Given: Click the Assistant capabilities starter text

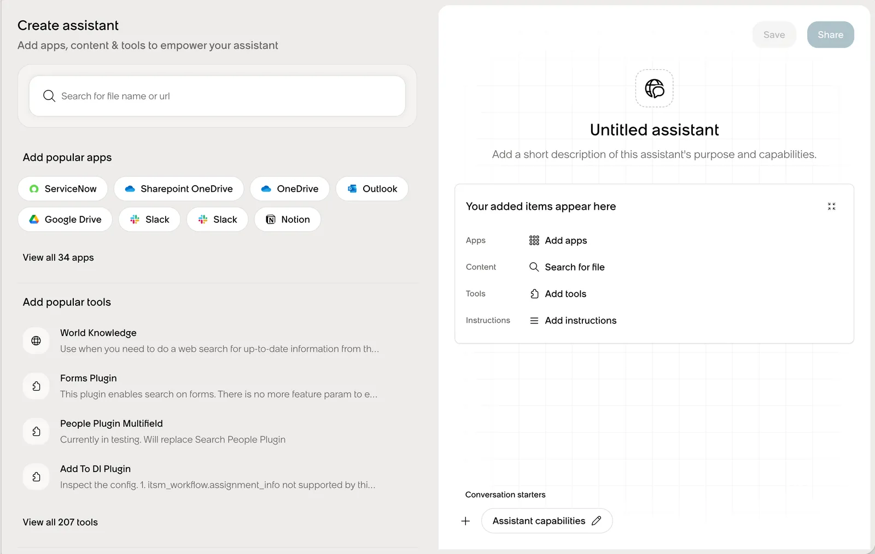Looking at the screenshot, I should [539, 521].
